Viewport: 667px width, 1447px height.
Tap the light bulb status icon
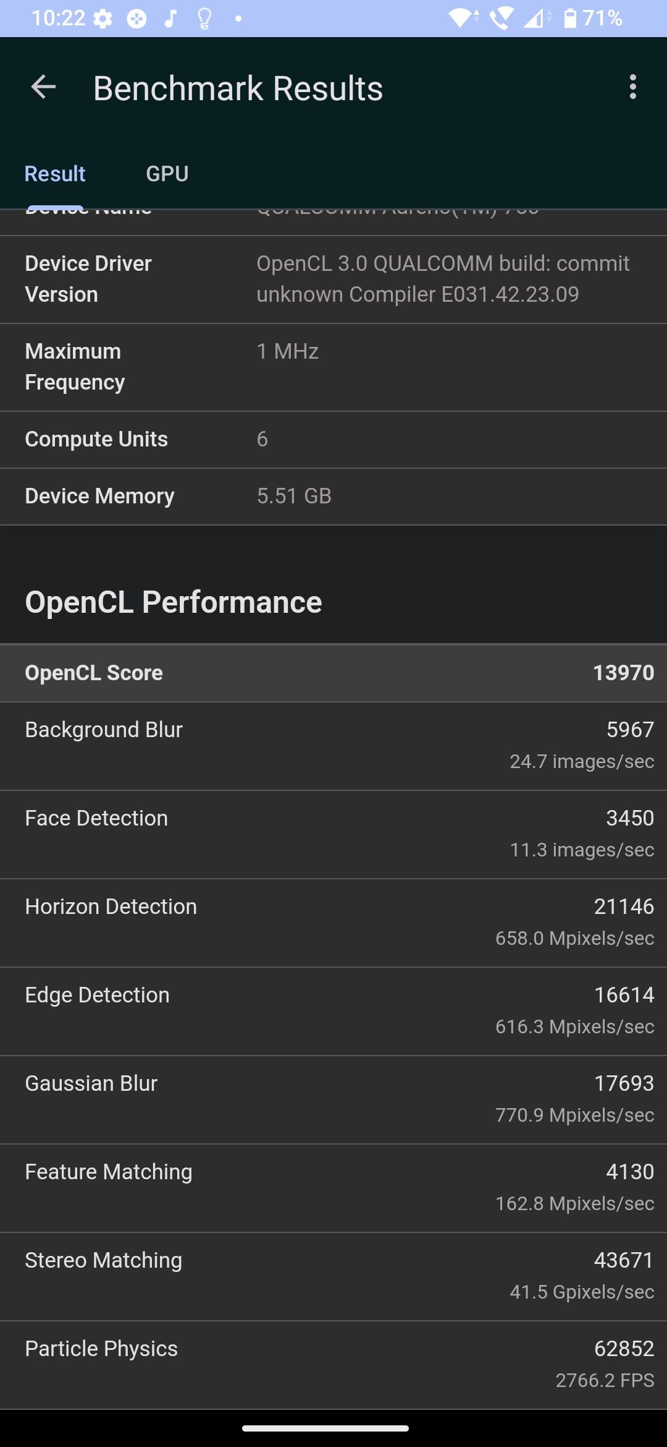coord(204,19)
